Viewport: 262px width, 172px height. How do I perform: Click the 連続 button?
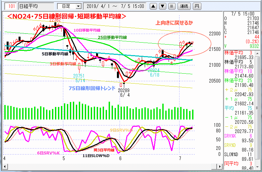click(x=183, y=6)
